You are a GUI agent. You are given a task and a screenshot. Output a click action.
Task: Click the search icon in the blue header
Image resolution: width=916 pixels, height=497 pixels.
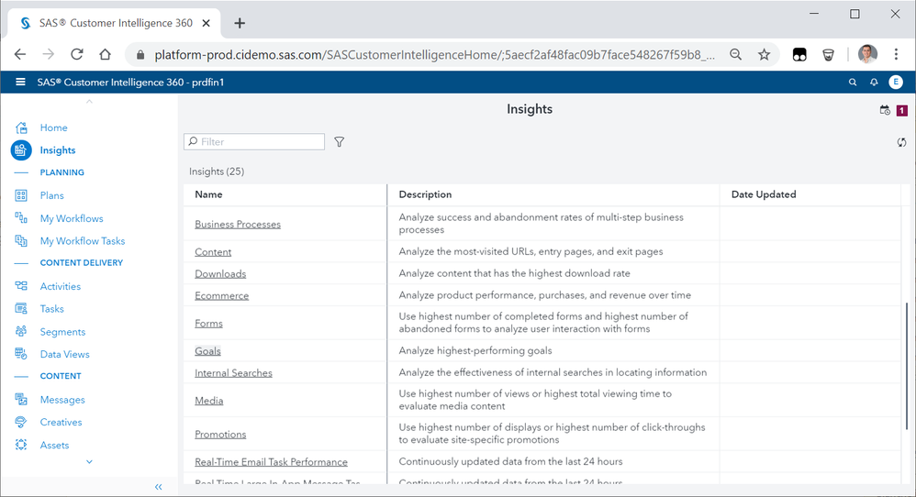[x=853, y=83]
